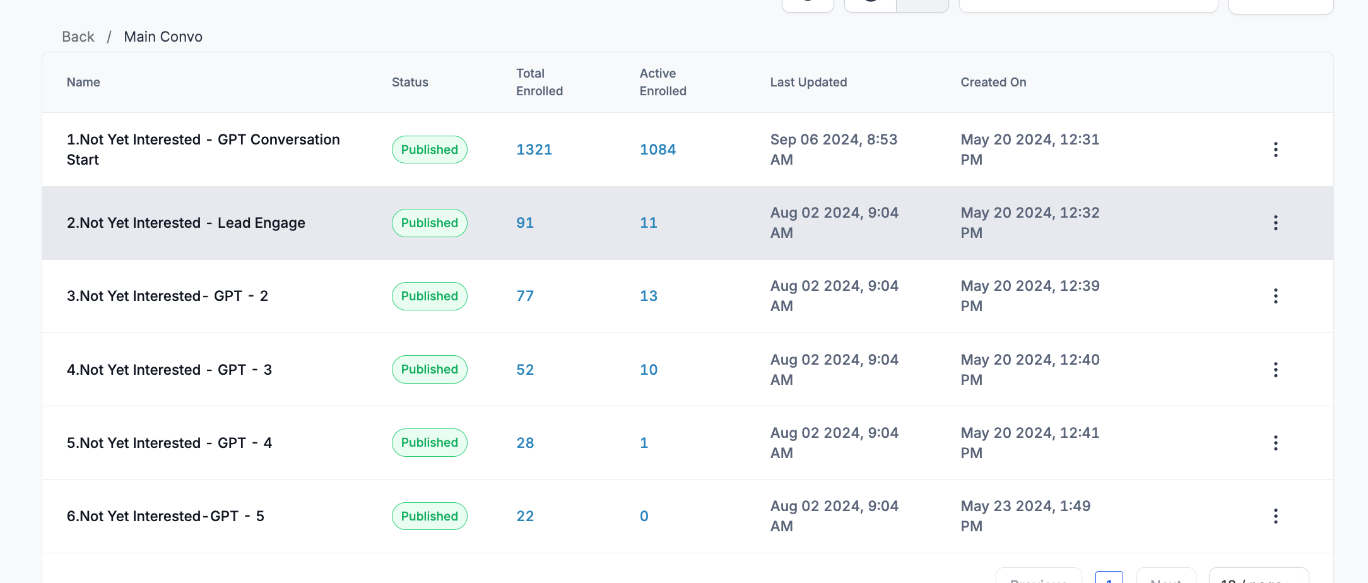Click the Name column header
This screenshot has height=583, width=1368.
pos(83,82)
